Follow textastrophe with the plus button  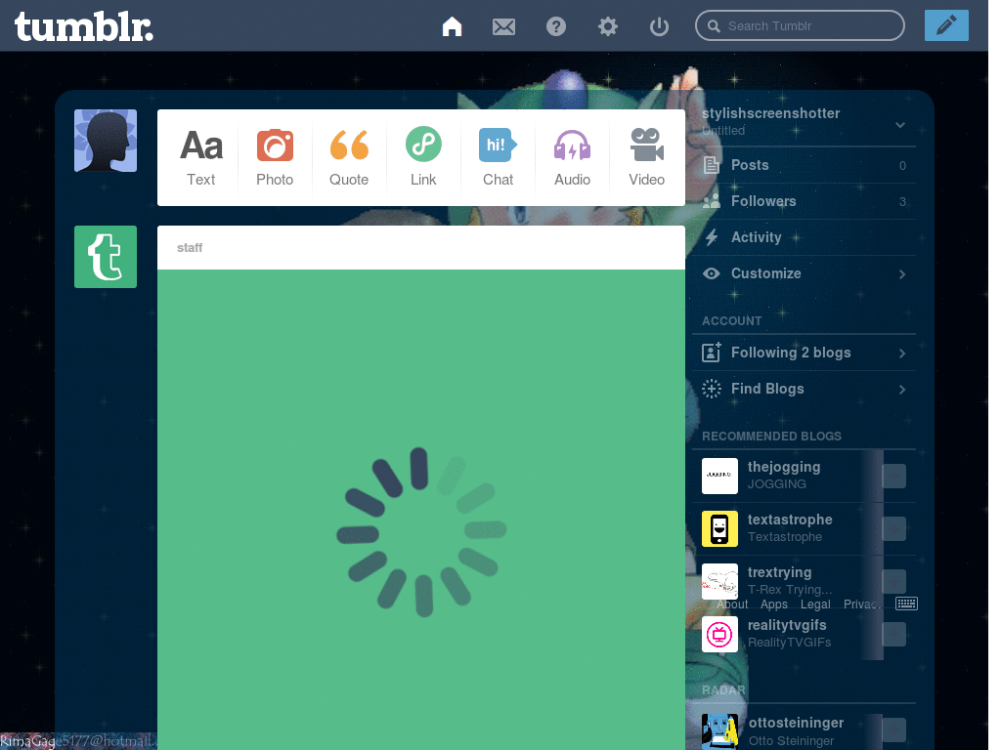(x=894, y=528)
